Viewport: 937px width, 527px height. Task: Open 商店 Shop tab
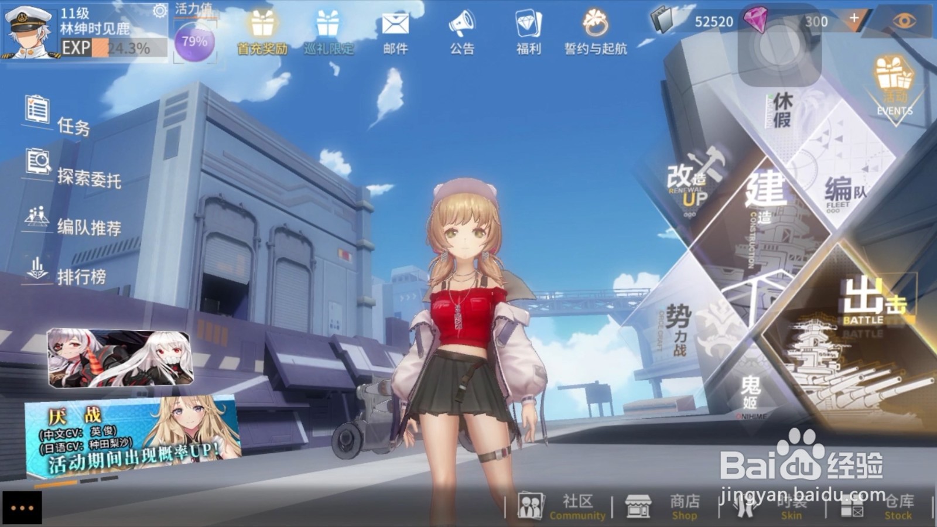click(662, 507)
